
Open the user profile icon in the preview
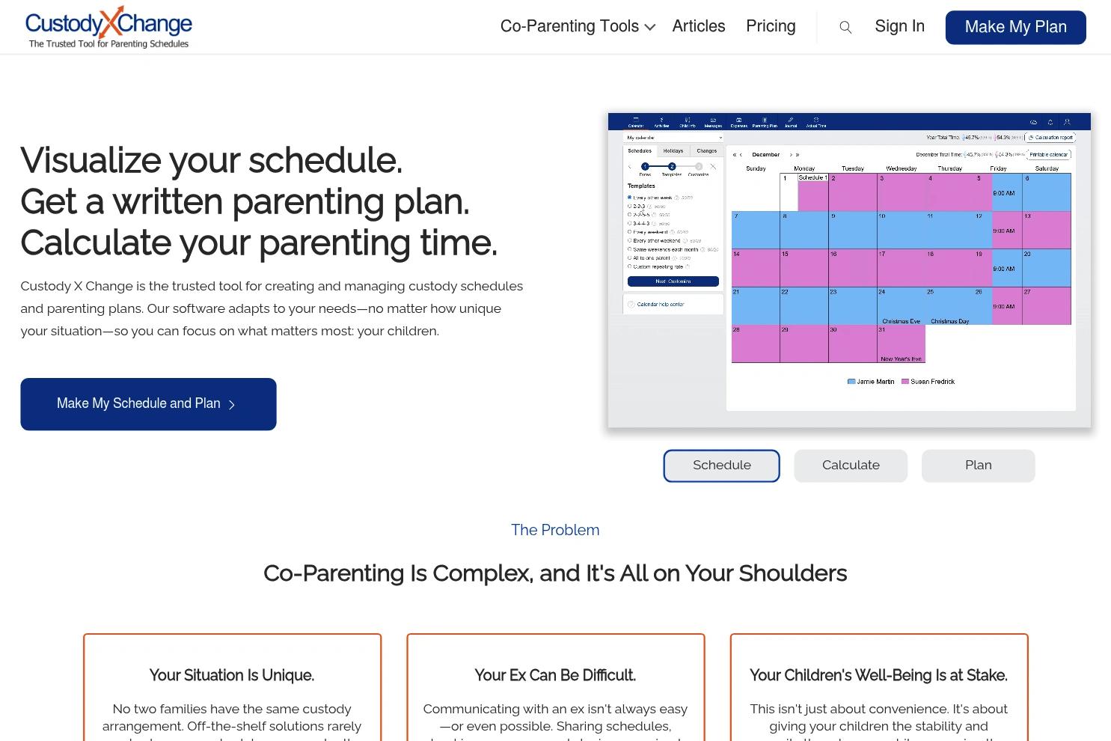[1067, 122]
